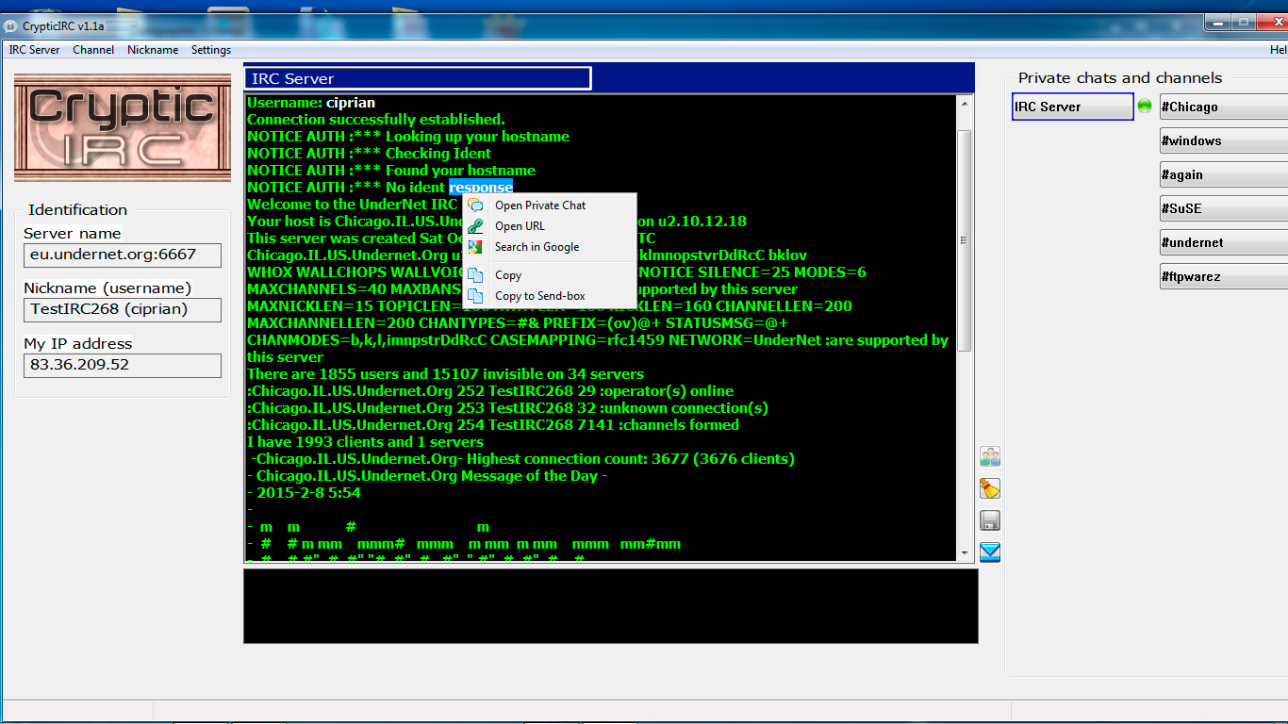Viewport: 1288px width, 724px height.
Task: Choose Search in Google from the context menu
Action: click(550, 247)
